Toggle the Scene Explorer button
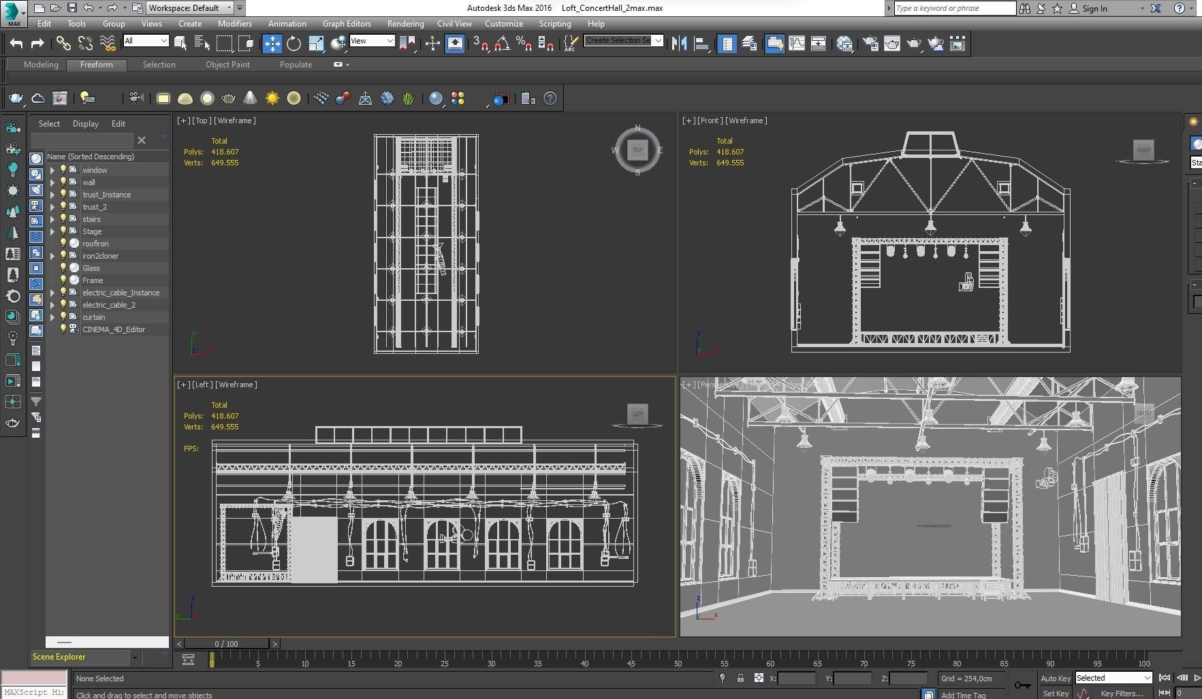This screenshot has width=1202, height=699. (x=727, y=44)
